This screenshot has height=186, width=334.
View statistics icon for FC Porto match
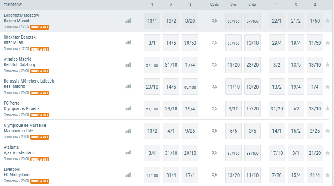[x=128, y=109]
